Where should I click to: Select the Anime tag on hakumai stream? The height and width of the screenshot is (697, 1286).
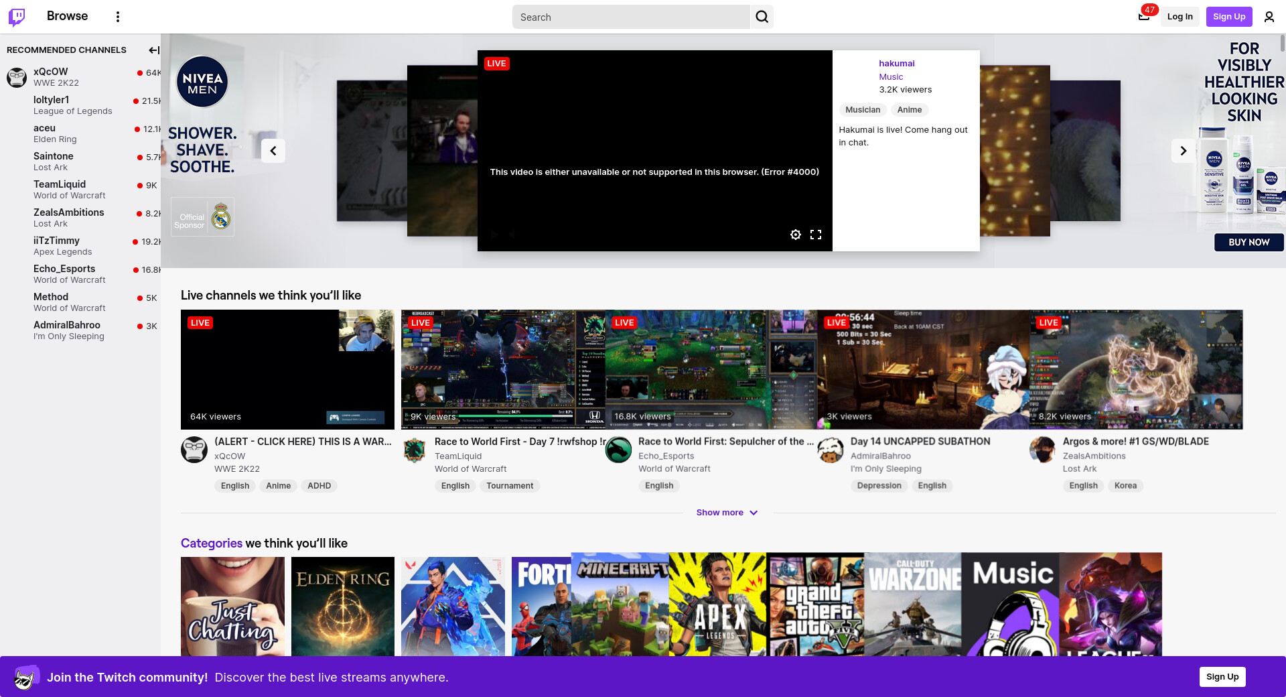point(909,110)
